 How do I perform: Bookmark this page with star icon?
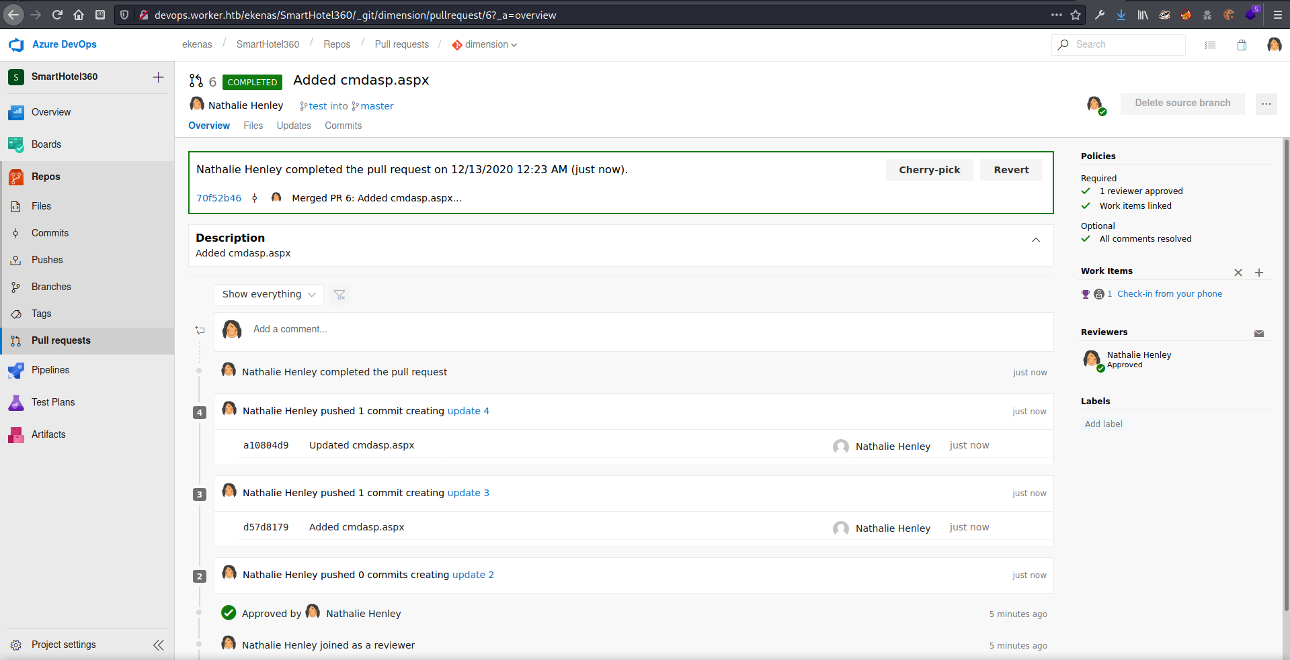1076,15
